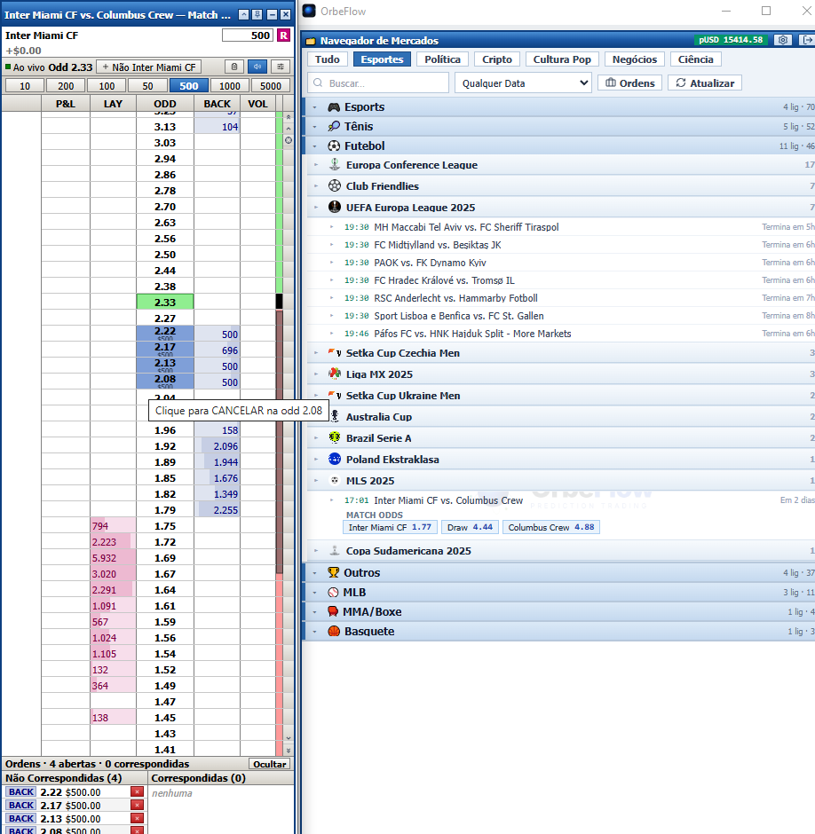Click the Poland Ekstraklasa logo icon
The height and width of the screenshot is (834, 815).
coord(335,459)
